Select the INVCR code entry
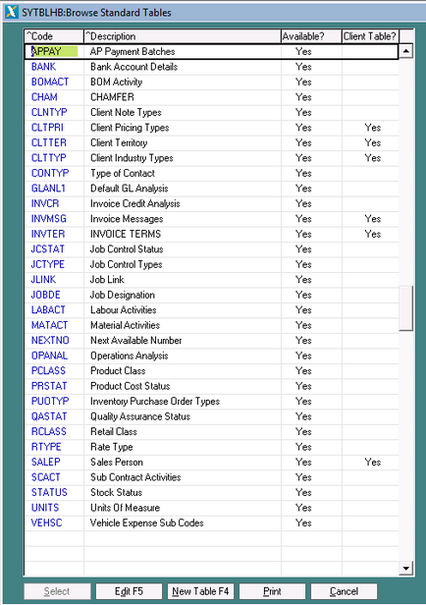Screen dimensions: 426x605 coord(45,203)
